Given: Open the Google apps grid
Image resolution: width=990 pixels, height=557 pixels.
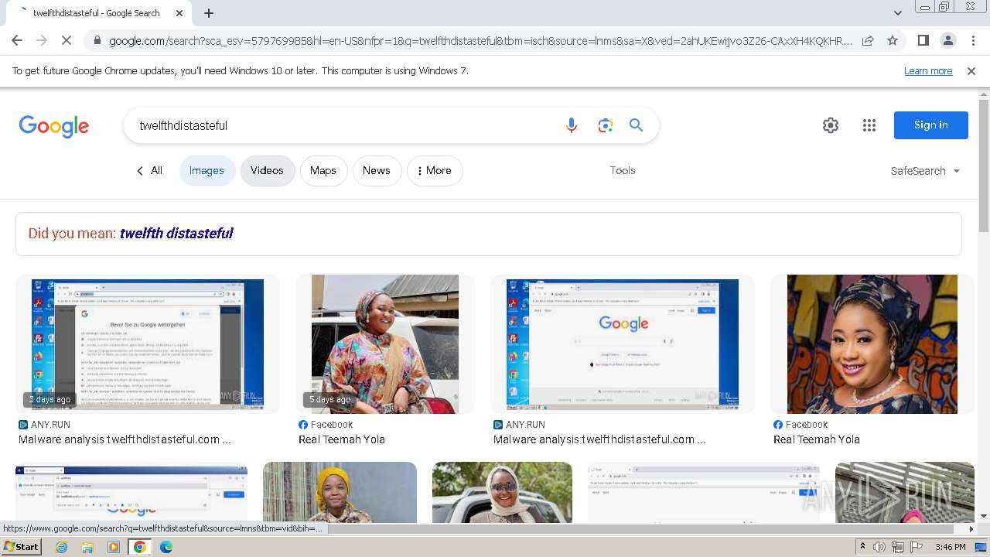Looking at the screenshot, I should [869, 125].
